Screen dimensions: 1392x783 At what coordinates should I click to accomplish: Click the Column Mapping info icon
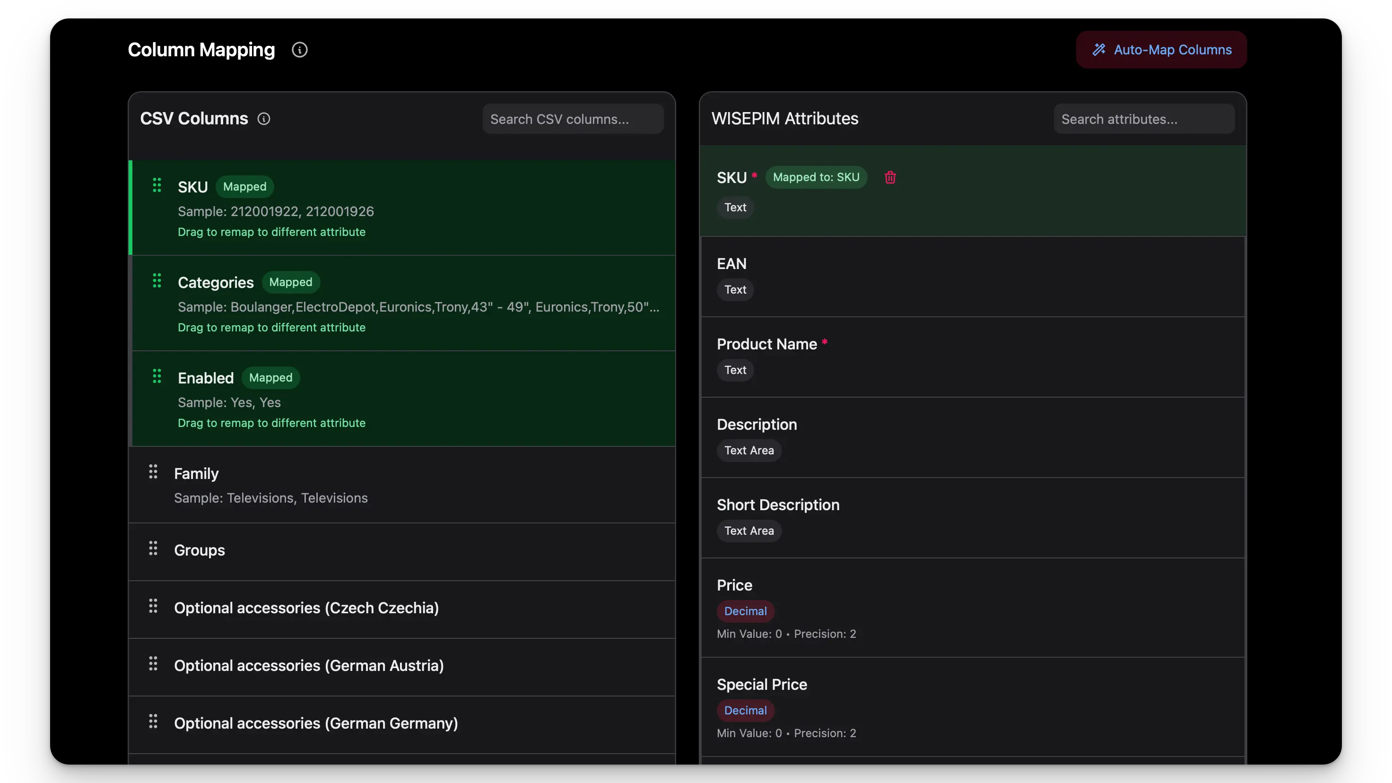(299, 50)
